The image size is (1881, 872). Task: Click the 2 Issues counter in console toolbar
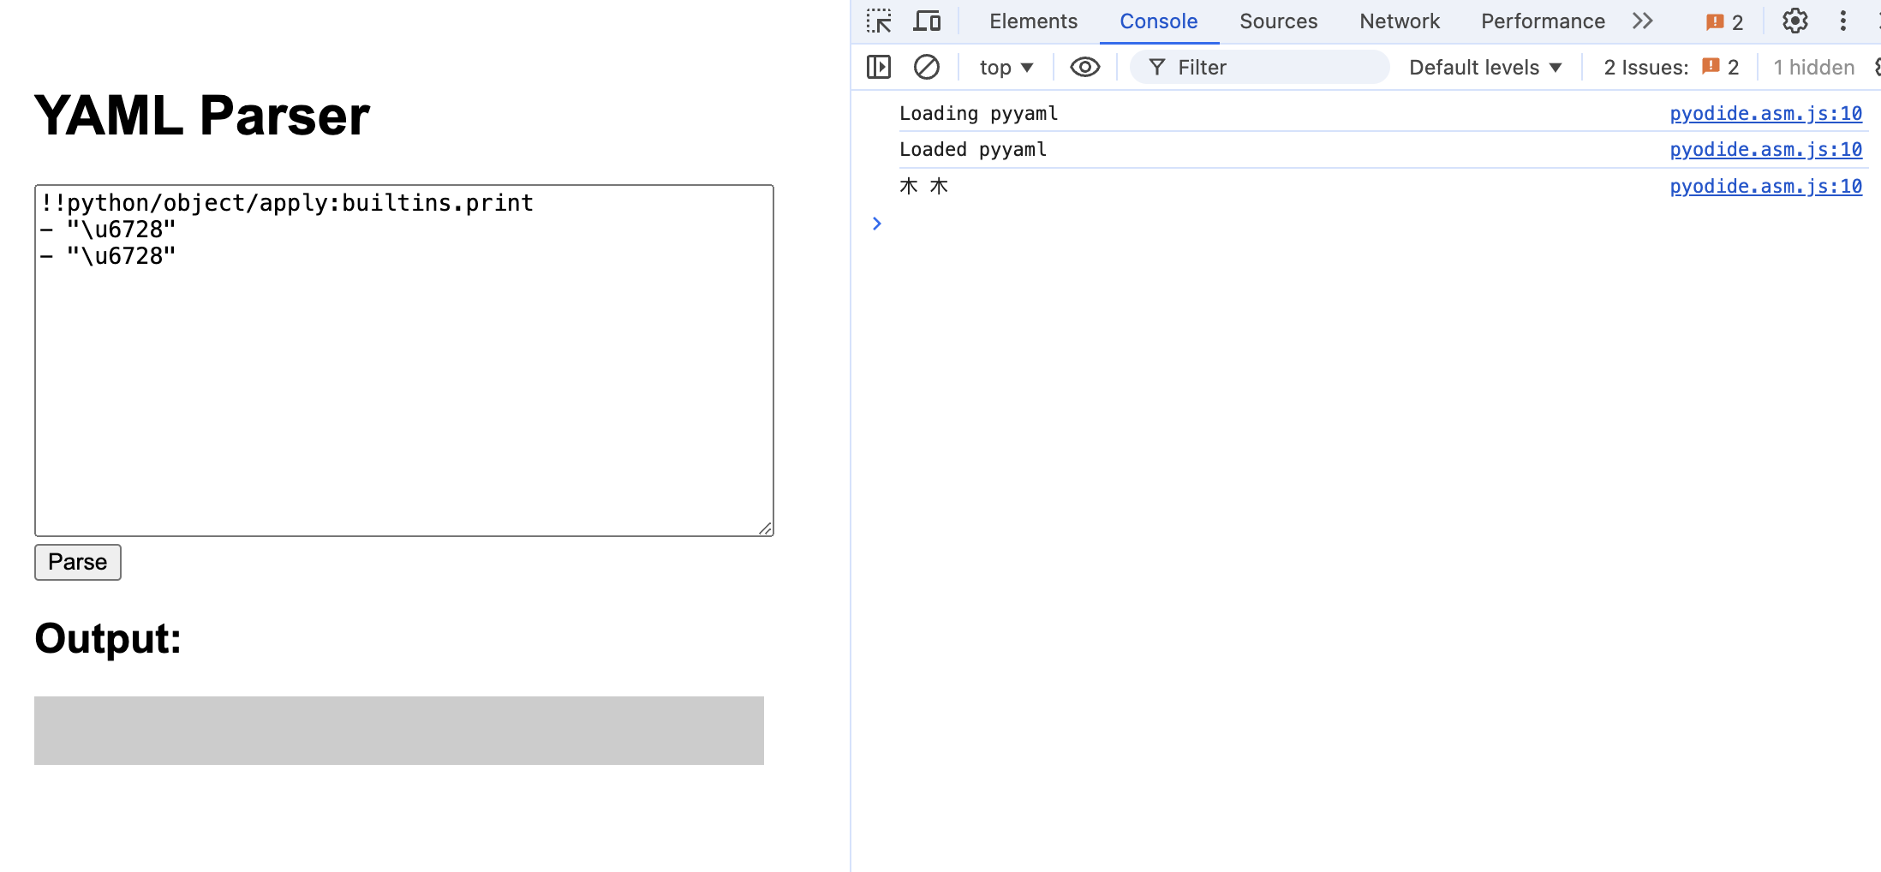coord(1670,68)
